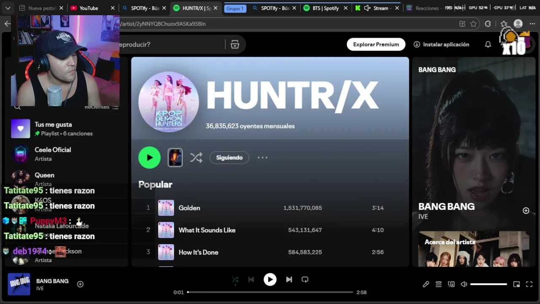
Task: Close the YouTube tab
Action: click(x=113, y=8)
